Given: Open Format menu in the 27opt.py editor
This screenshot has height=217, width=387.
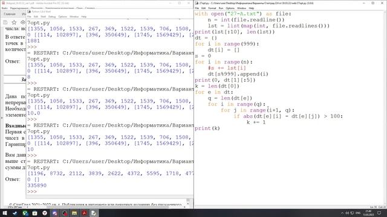Looking at the screenshot, I should 212,8.
